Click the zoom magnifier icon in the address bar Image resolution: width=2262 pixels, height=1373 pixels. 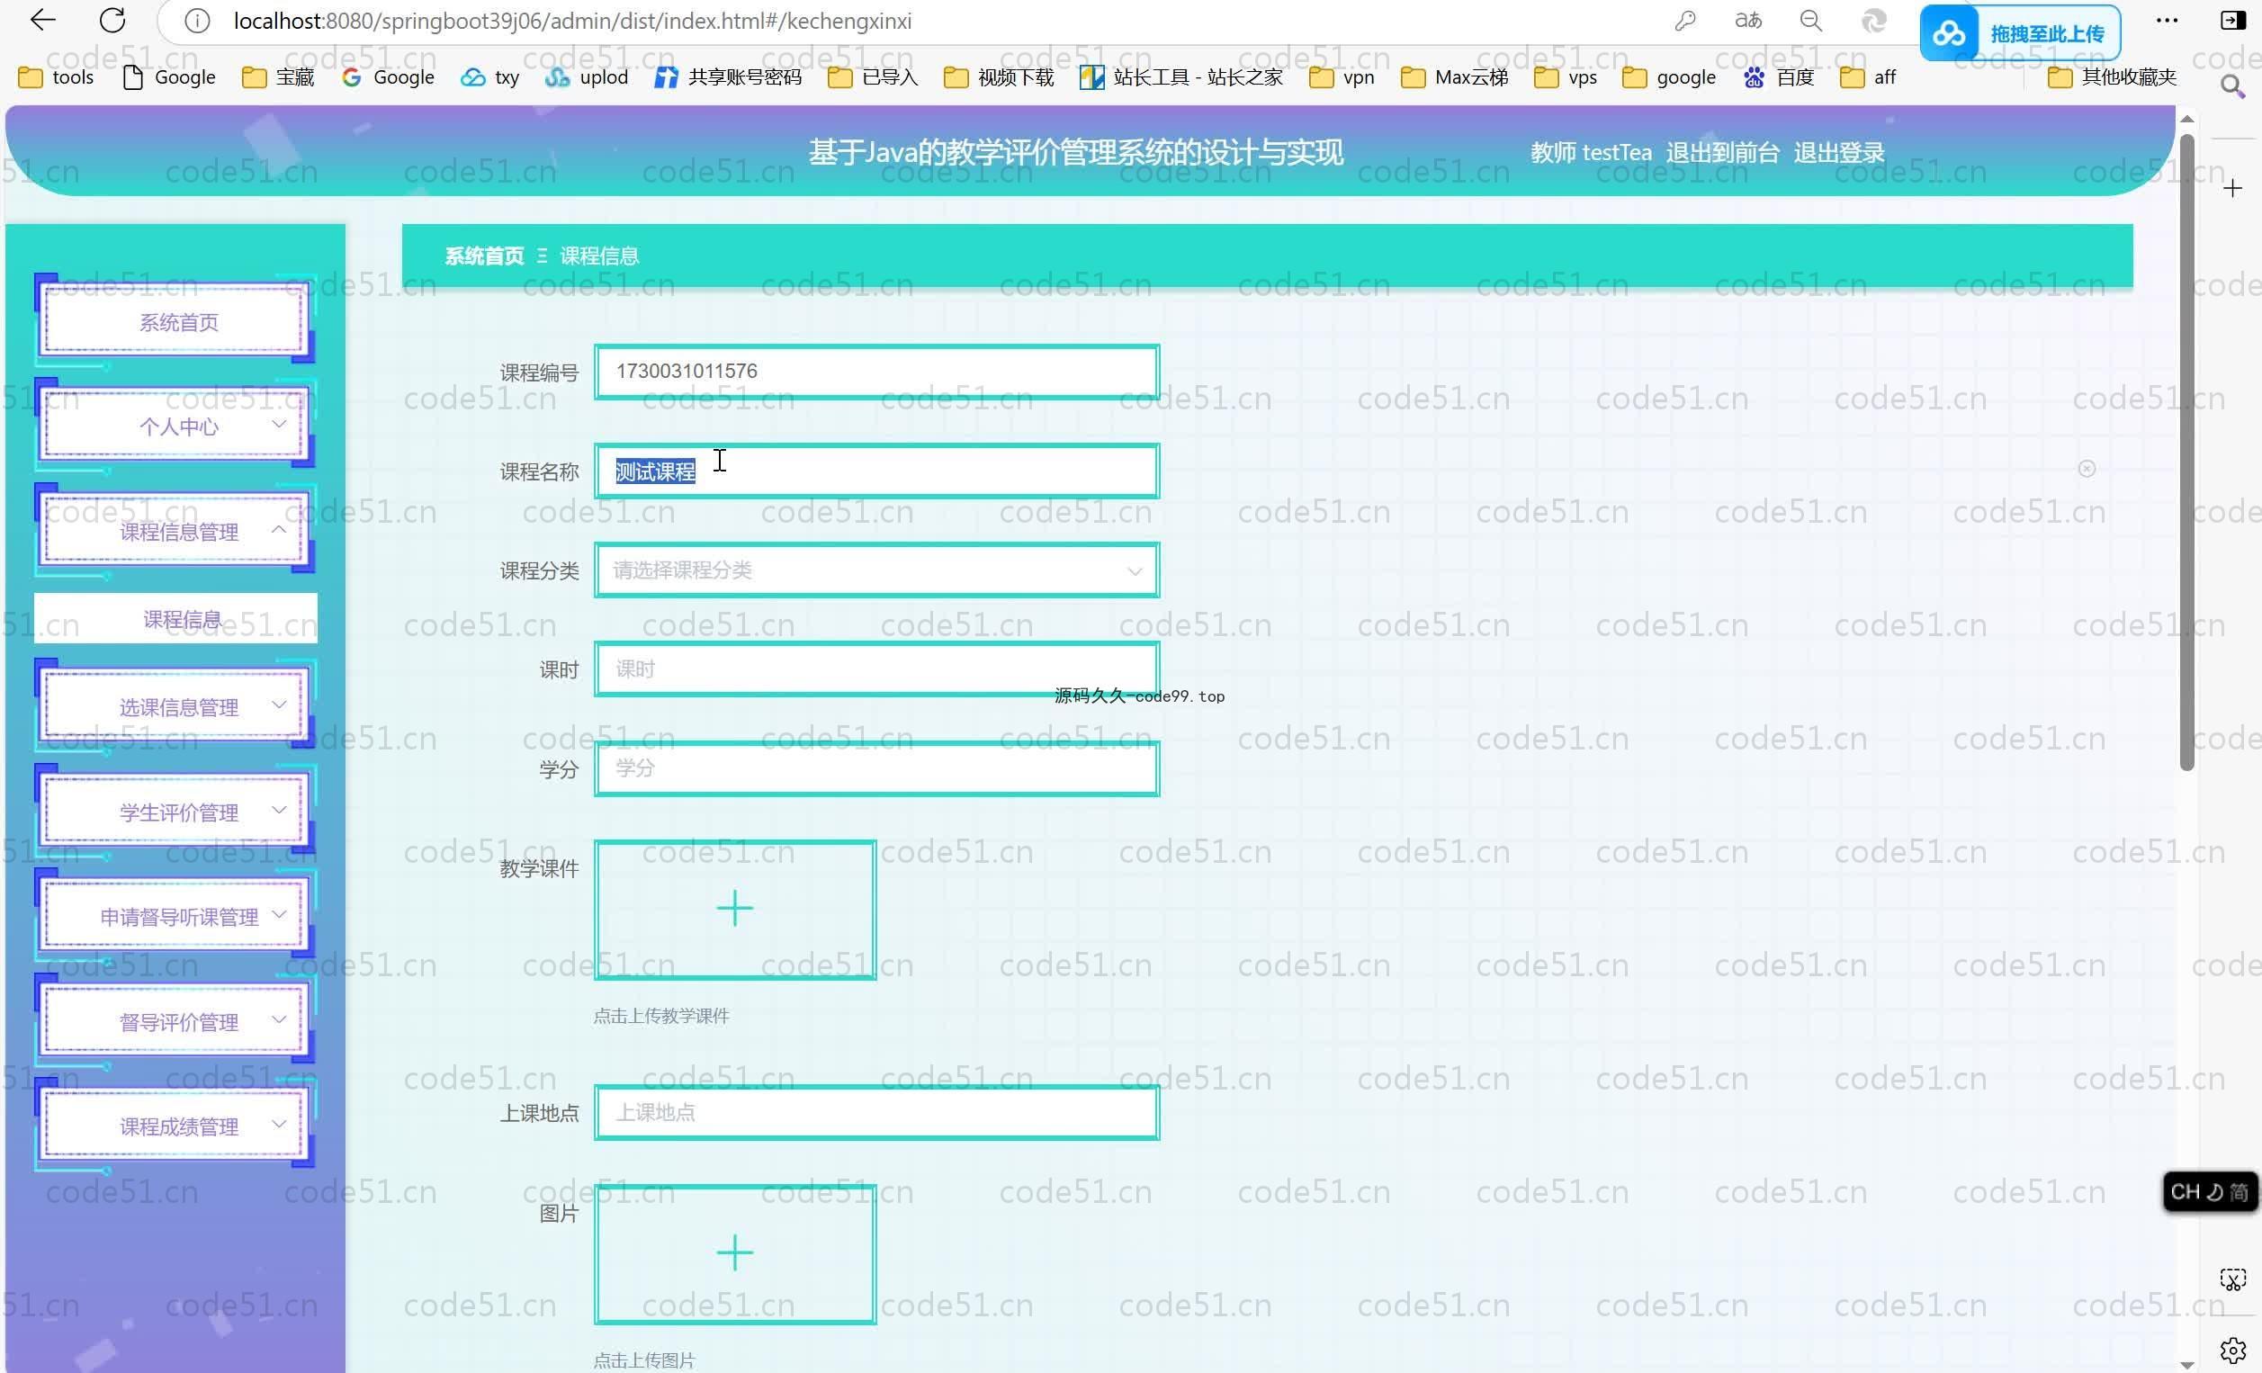pos(1810,20)
